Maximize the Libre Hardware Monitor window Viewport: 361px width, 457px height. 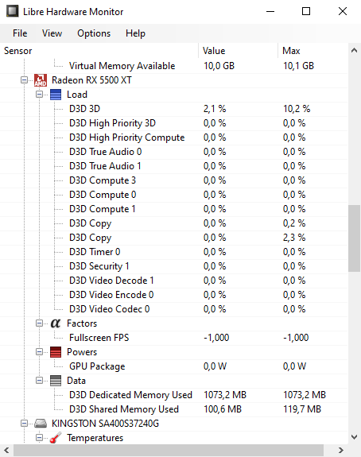306,11
